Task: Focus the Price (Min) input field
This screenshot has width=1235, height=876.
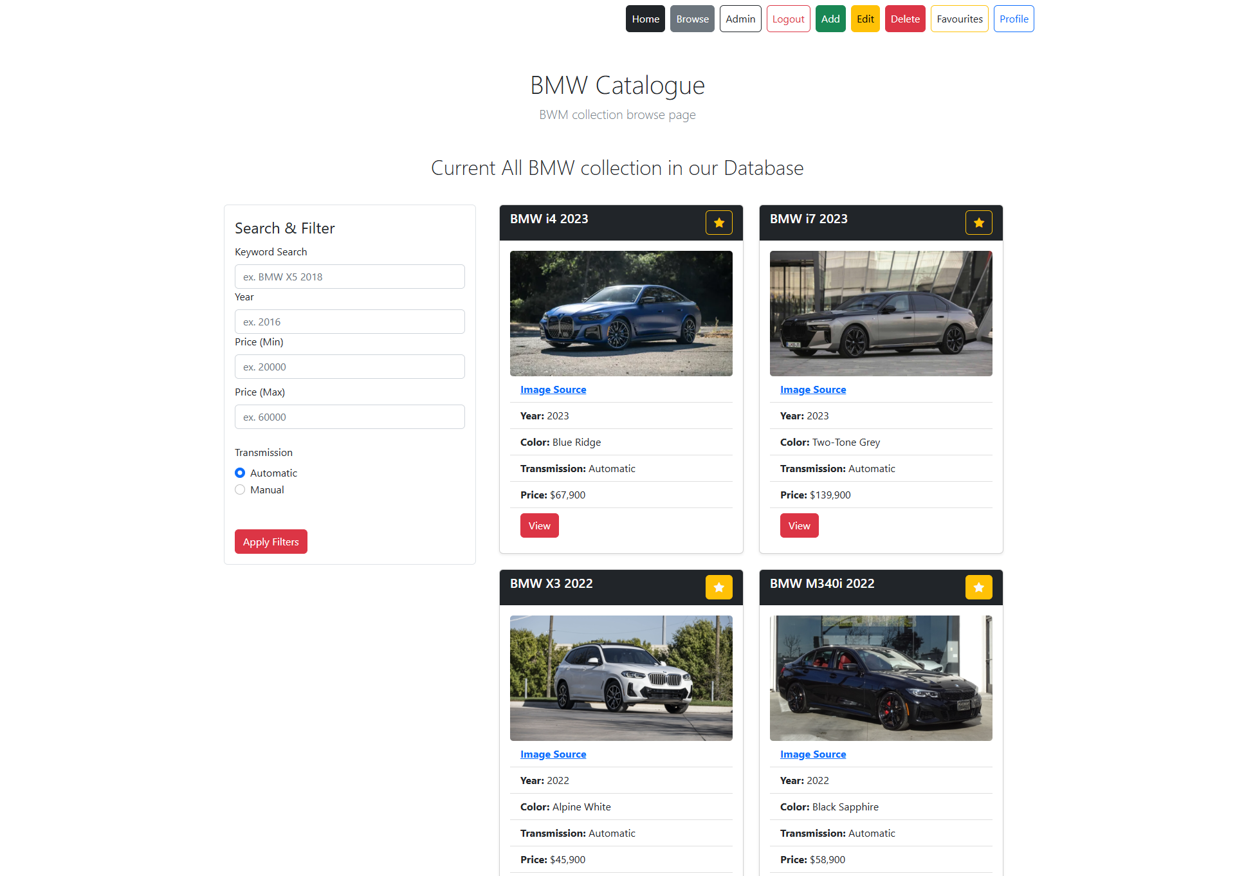Action: [x=350, y=367]
